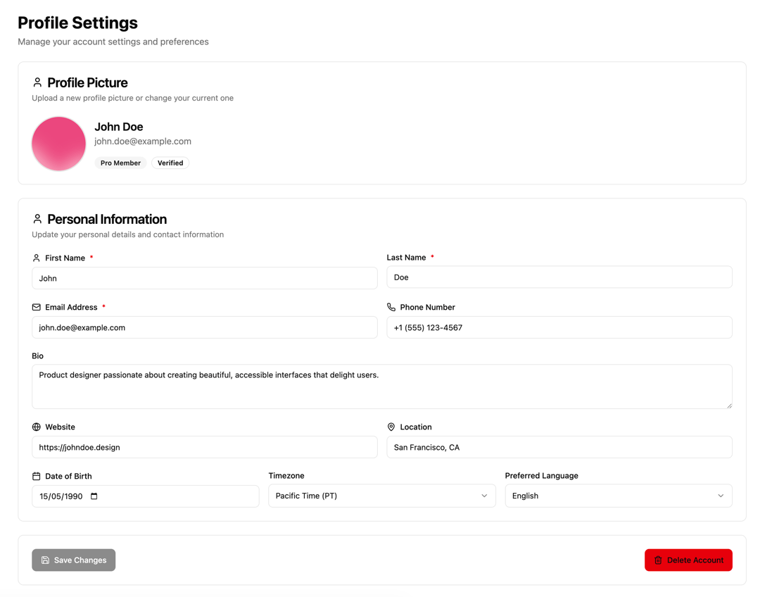Screen dimensions: 760x597
Task: Click the Save Changes button
Action: click(74, 560)
